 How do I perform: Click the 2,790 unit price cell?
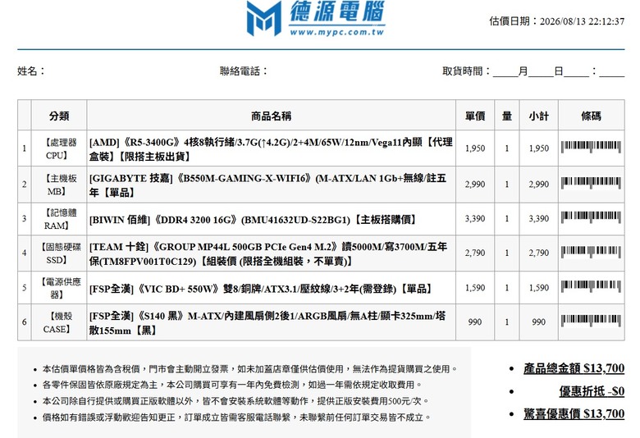pos(475,253)
